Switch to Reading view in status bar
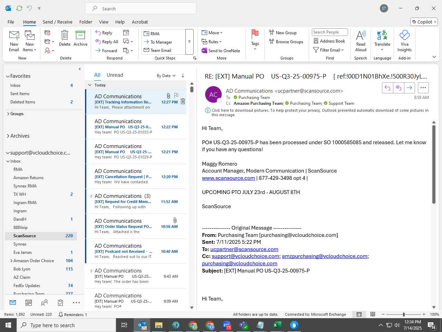 pos(373,314)
